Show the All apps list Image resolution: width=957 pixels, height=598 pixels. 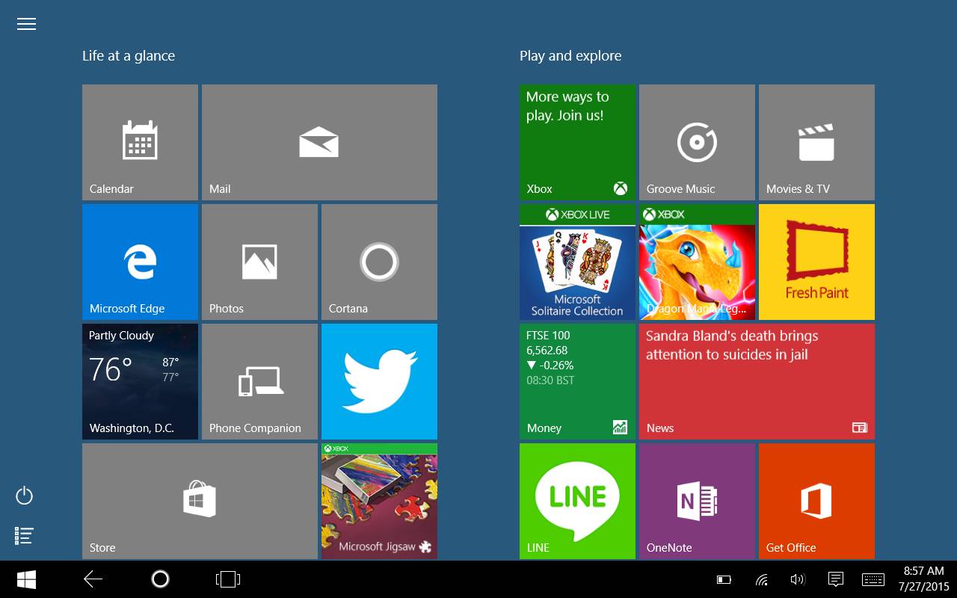pos(25,535)
